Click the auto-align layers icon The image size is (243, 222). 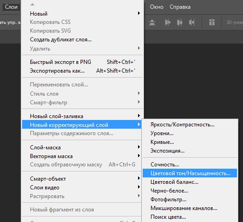coord(212,23)
